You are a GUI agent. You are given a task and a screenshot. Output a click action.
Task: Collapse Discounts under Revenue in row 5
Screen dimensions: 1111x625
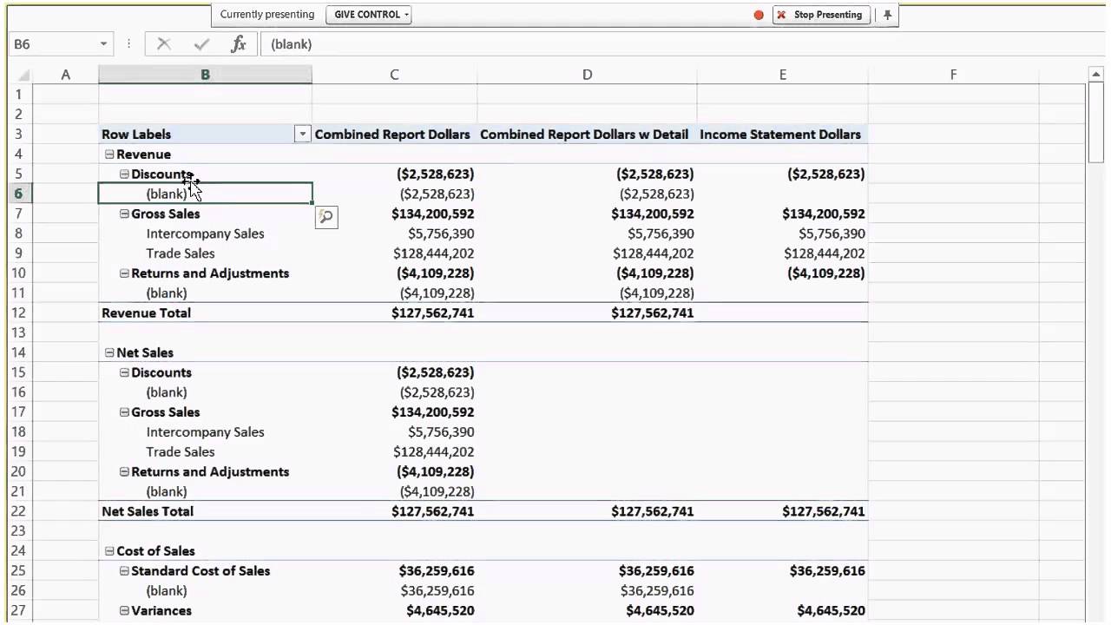click(124, 174)
